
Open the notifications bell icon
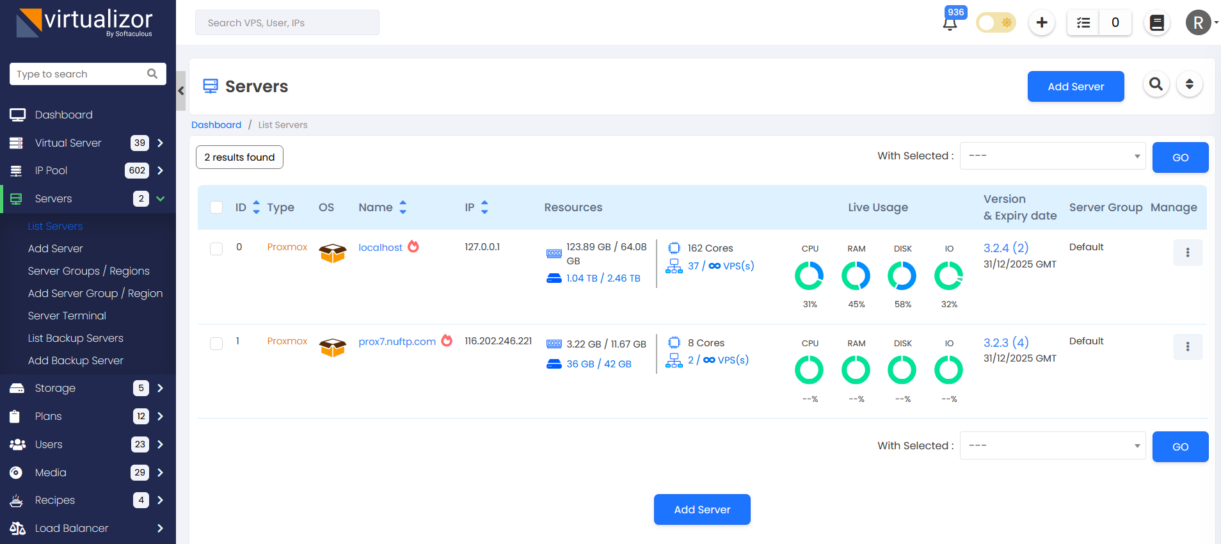(950, 24)
